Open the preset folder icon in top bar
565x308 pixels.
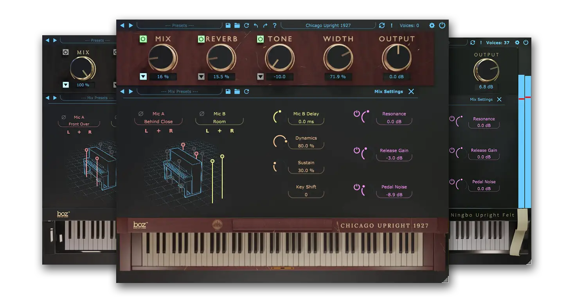click(x=237, y=25)
